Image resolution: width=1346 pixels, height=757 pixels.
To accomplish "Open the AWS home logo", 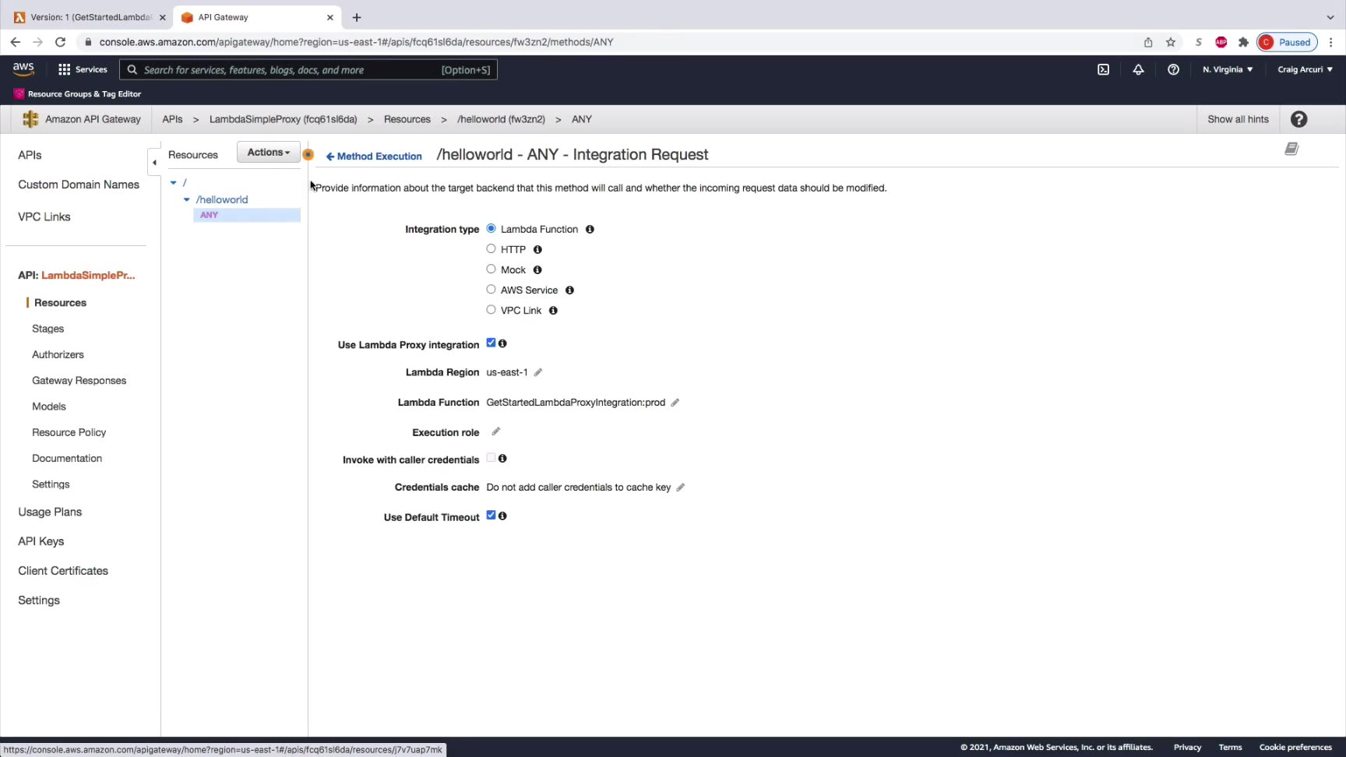I will click(x=23, y=69).
